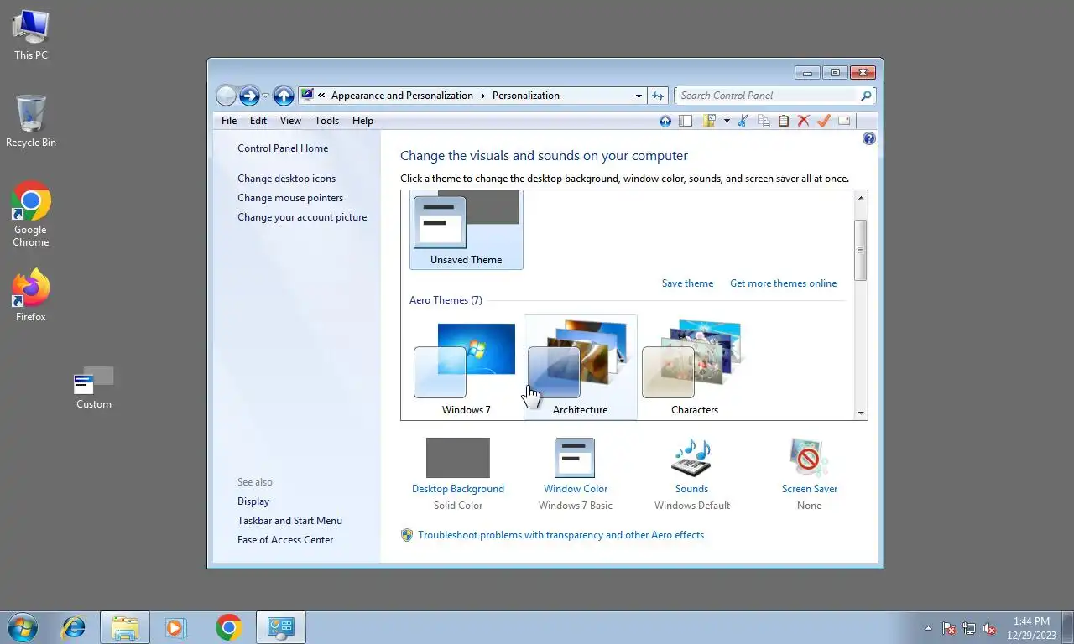The image size is (1074, 644).
Task: Open Ease of Access Center link
Action: coord(285,540)
